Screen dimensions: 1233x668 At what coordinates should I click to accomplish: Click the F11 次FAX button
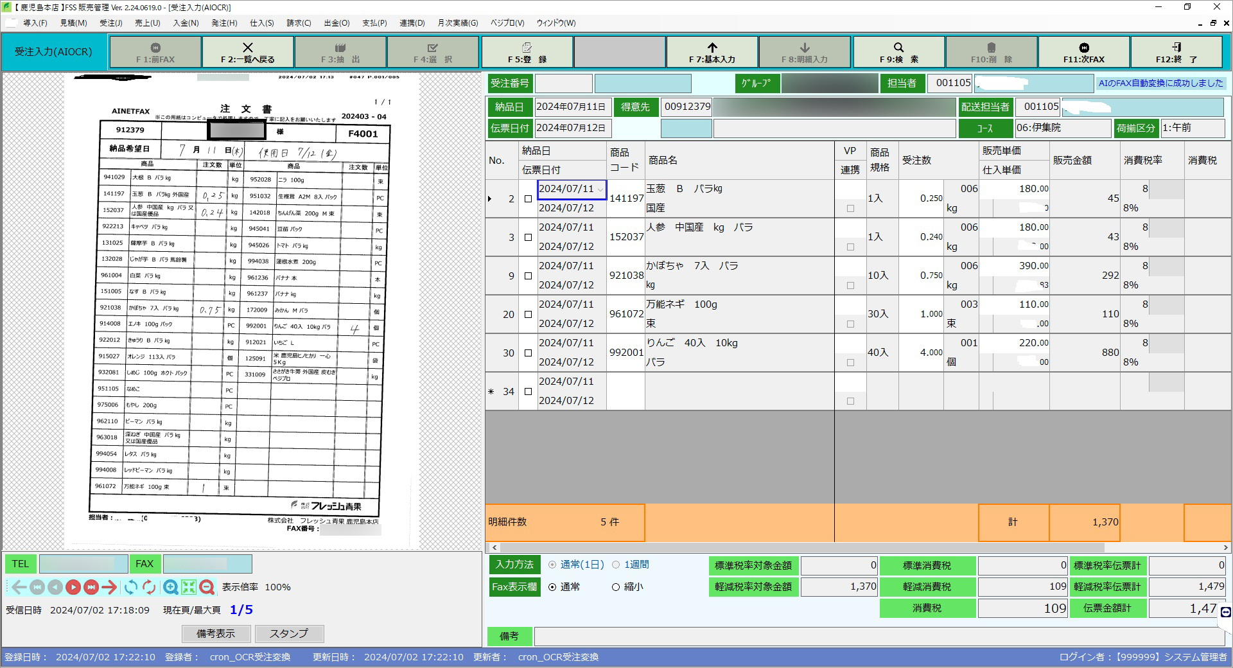[x=1083, y=52]
